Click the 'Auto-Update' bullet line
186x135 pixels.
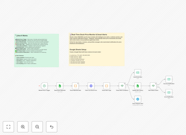25,62
